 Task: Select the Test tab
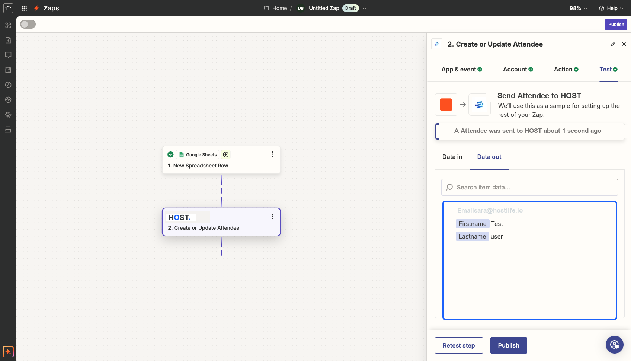(x=609, y=69)
